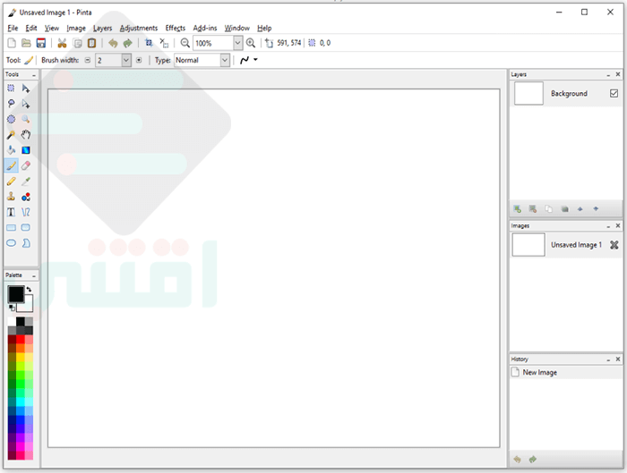The height and width of the screenshot is (473, 627).
Task: Pick the Move Selection tool
Action: point(26,104)
